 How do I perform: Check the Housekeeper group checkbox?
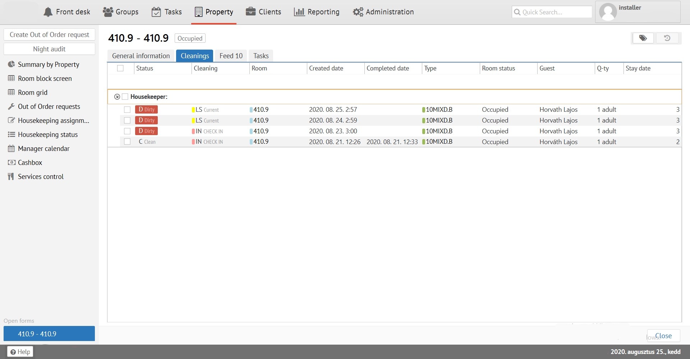[x=125, y=97]
